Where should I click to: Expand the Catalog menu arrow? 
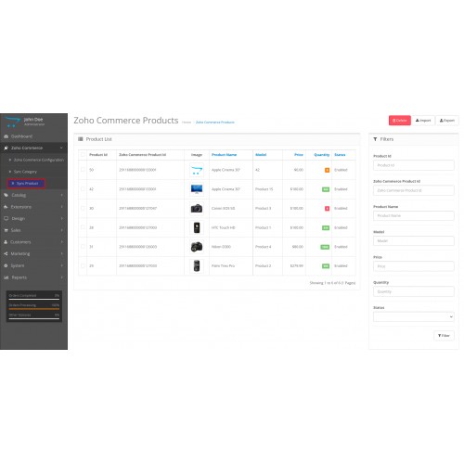pos(61,195)
